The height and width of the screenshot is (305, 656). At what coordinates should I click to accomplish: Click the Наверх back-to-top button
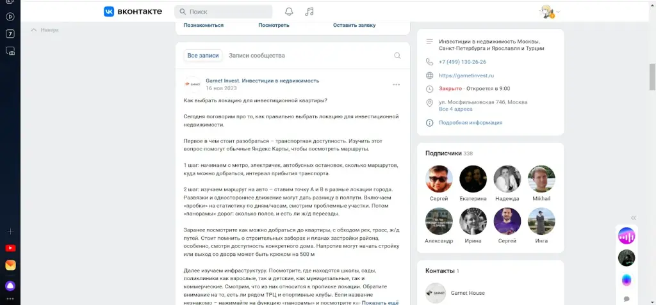tap(45, 30)
